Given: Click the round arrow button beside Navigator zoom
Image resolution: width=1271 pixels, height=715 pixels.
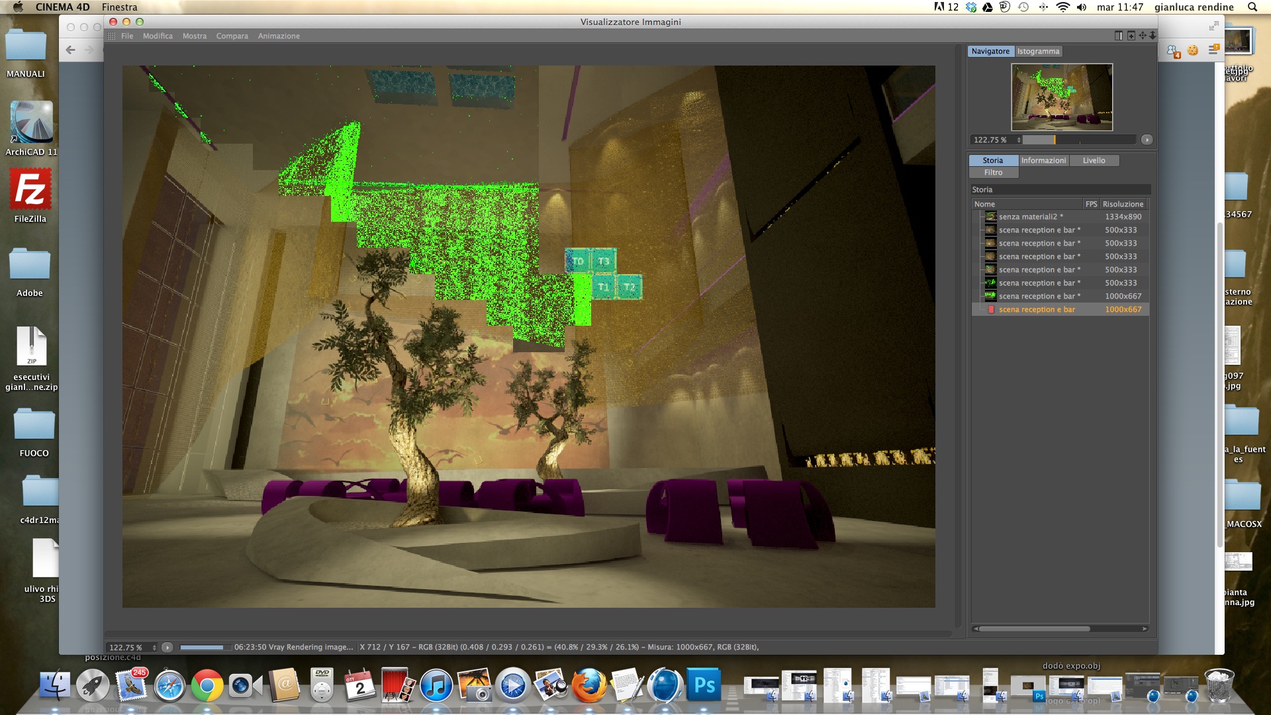Looking at the screenshot, I should (1147, 140).
